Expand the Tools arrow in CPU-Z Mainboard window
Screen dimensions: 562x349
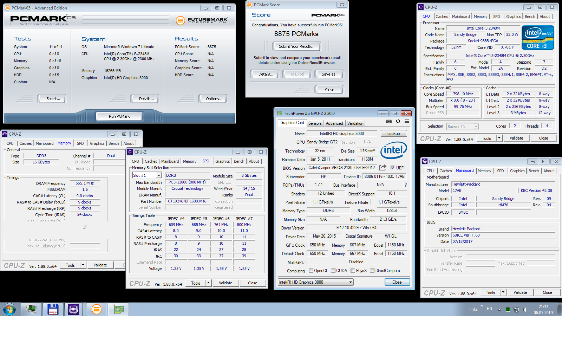point(503,292)
